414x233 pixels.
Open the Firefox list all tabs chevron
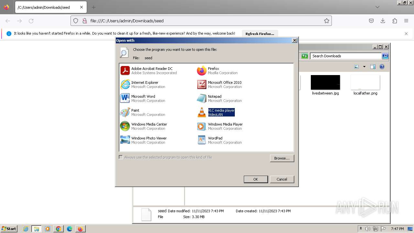tap(377, 7)
